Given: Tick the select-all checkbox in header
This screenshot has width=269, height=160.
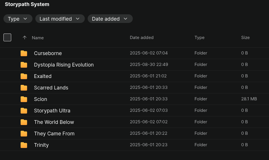Looking at the screenshot, I should [7, 38].
